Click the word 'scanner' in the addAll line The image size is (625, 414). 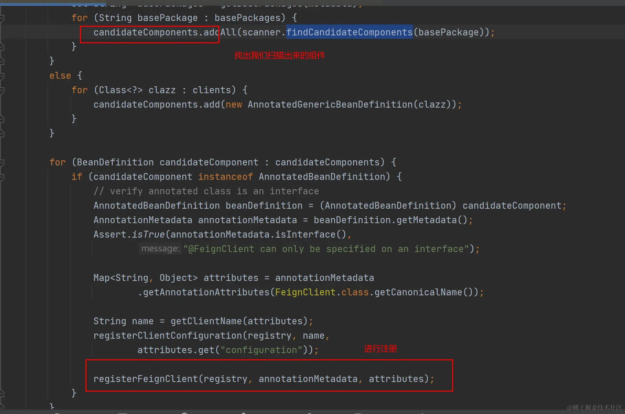point(261,32)
